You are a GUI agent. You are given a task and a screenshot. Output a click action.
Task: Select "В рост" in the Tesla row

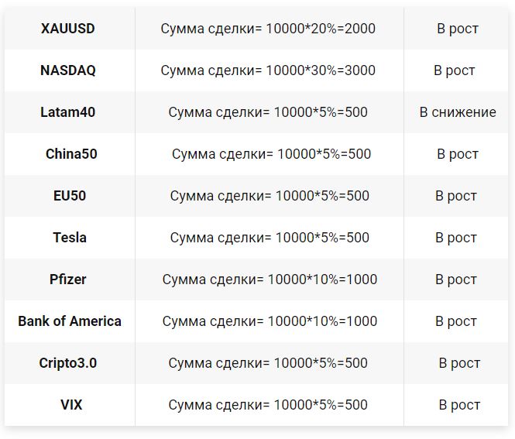click(456, 238)
